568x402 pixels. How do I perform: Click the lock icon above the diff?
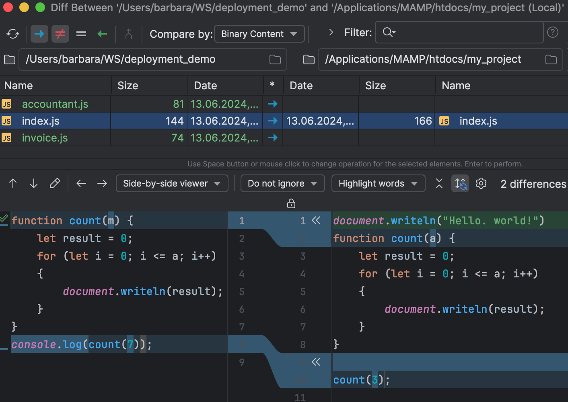pos(291,203)
